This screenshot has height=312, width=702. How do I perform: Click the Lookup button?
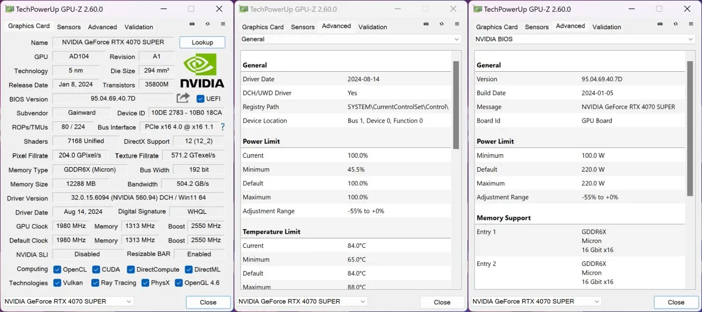[x=202, y=43]
